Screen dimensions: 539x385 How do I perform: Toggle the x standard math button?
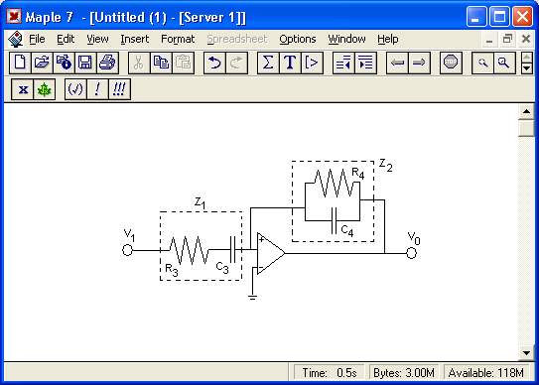pyautogui.click(x=23, y=89)
